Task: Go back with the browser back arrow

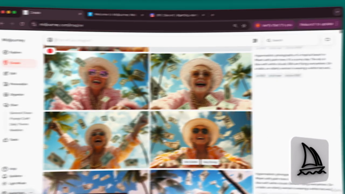Action: click(x=3, y=23)
